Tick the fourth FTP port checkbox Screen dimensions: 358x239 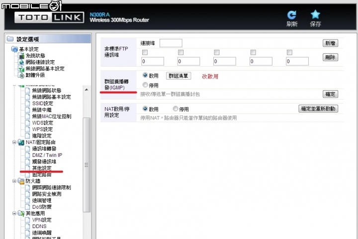tap(253, 52)
